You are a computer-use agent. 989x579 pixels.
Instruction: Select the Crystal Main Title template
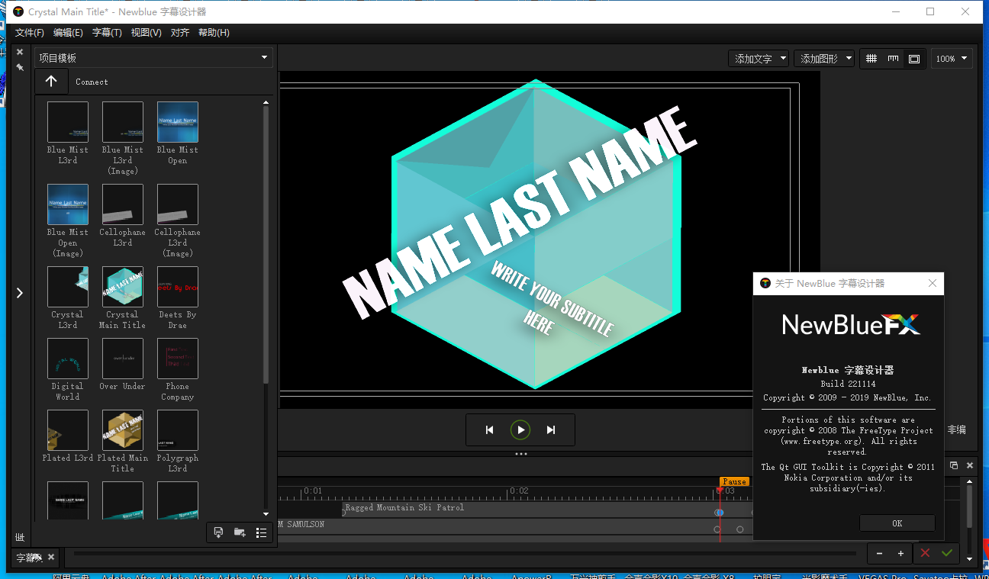click(123, 298)
